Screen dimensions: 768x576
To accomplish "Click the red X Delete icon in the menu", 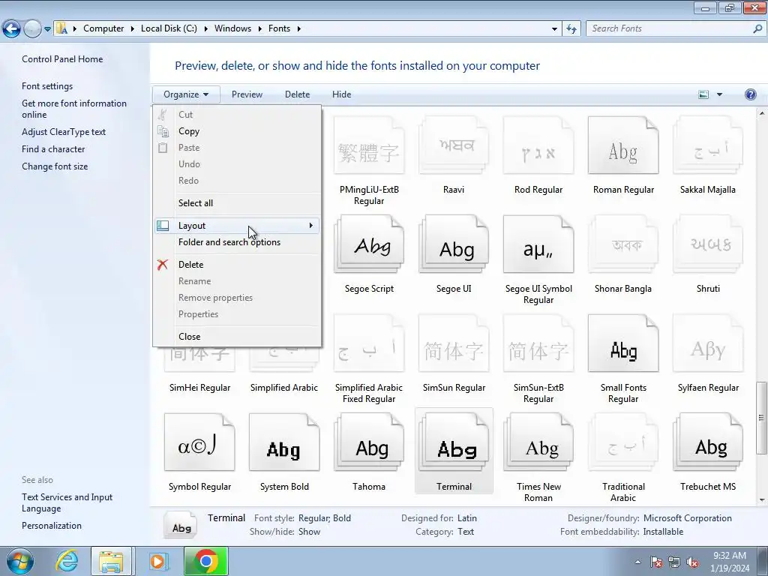I will pyautogui.click(x=163, y=265).
